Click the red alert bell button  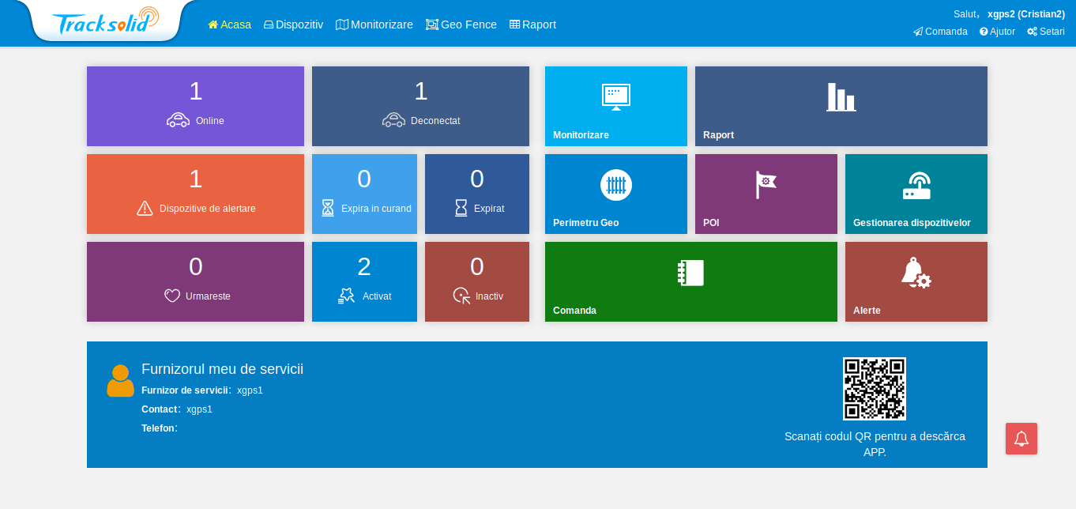(x=1021, y=439)
